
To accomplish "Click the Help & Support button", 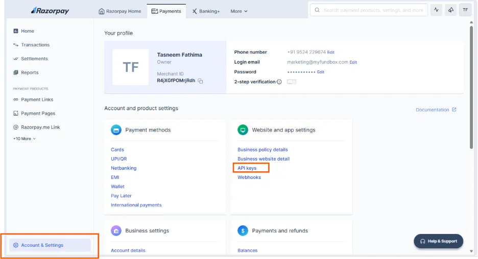I will [438, 241].
